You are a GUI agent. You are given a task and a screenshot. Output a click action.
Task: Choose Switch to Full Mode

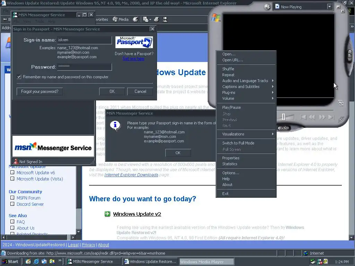tap(246, 143)
